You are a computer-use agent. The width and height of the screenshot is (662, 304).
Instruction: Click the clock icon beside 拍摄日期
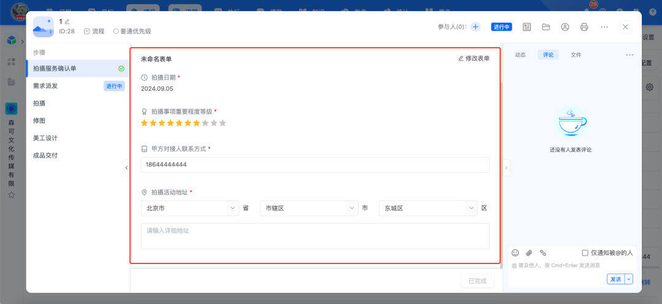(x=145, y=78)
